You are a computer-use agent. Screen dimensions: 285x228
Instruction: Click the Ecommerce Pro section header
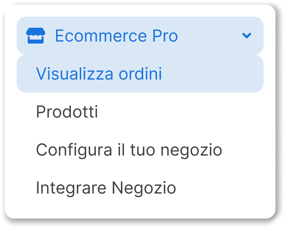pyautogui.click(x=140, y=36)
